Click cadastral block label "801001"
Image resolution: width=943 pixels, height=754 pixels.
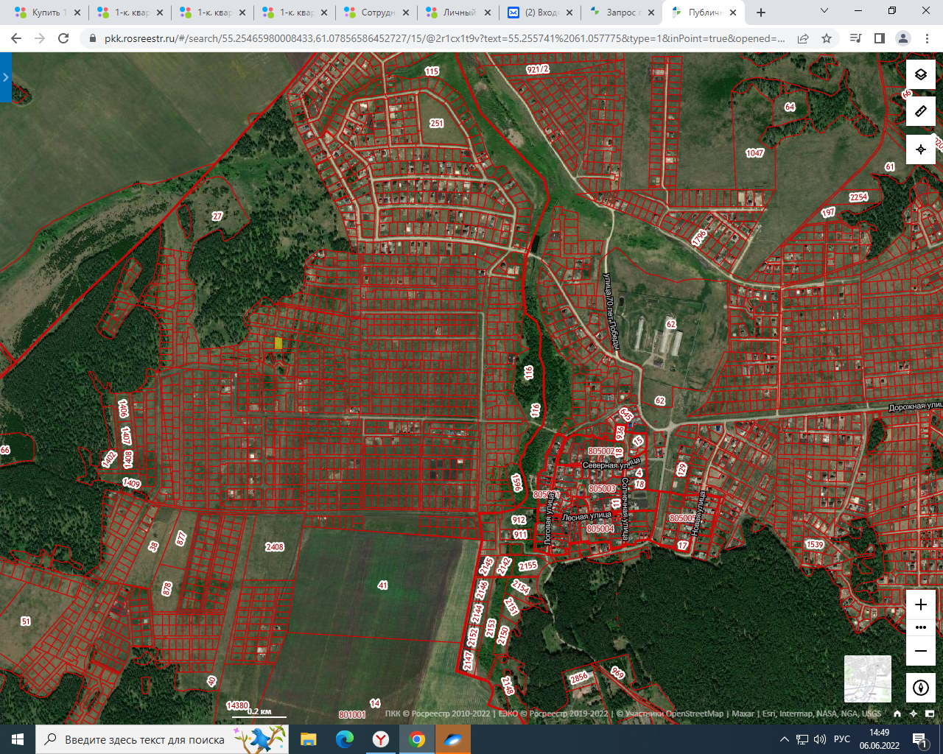pos(352,715)
